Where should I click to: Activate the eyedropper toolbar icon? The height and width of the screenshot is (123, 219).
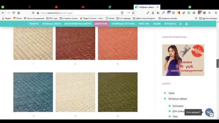(x=163, y=13)
